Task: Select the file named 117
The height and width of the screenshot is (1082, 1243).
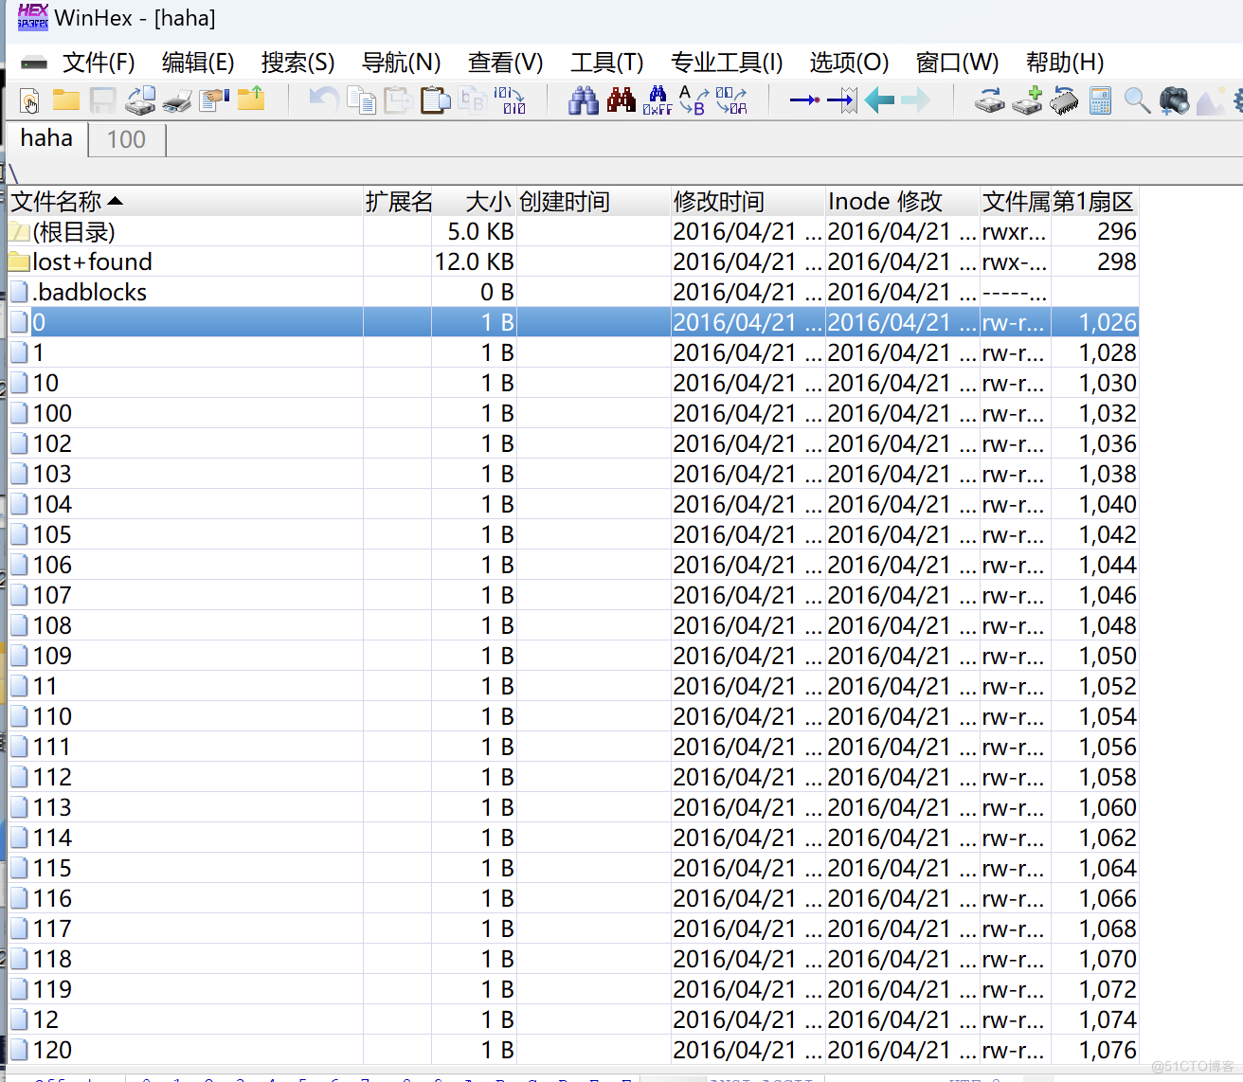Action: coord(573,929)
